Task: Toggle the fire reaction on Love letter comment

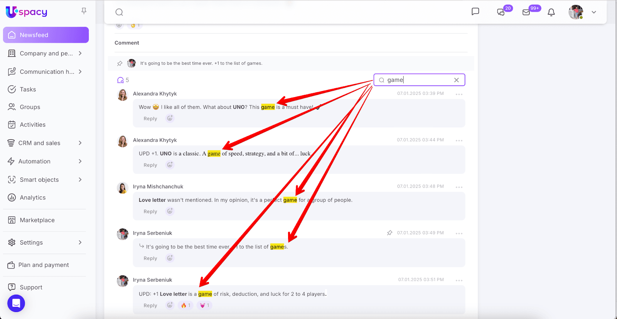Action: point(186,305)
